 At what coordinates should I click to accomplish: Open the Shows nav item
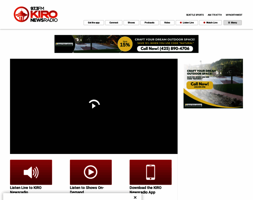click(131, 23)
